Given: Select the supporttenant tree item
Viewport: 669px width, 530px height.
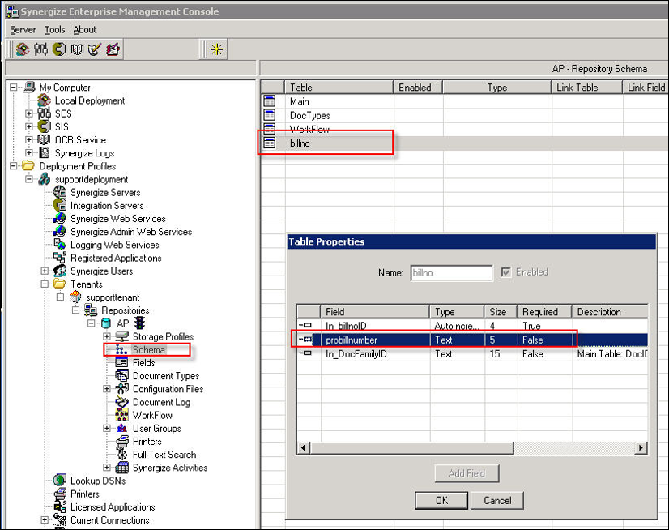Looking at the screenshot, I should [x=113, y=297].
